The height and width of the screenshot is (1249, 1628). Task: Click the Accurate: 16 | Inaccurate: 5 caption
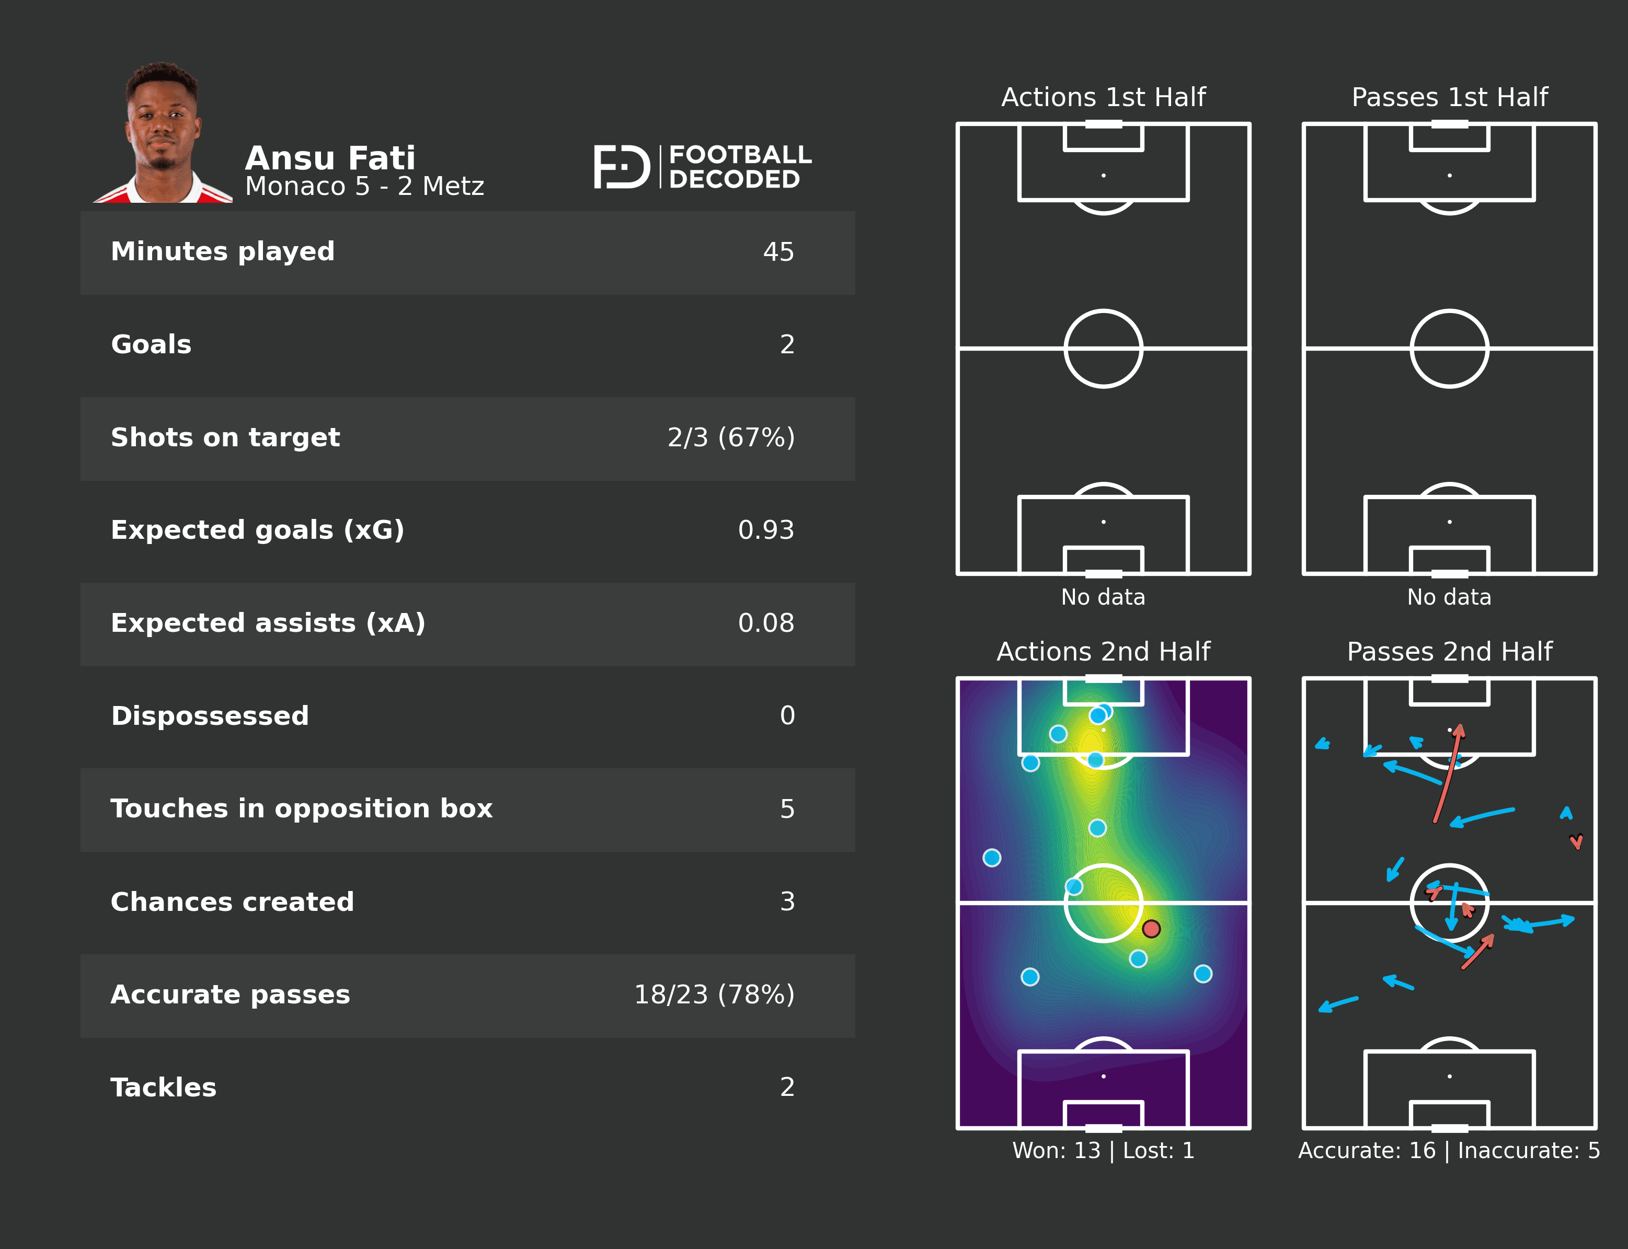pyautogui.click(x=1449, y=1150)
